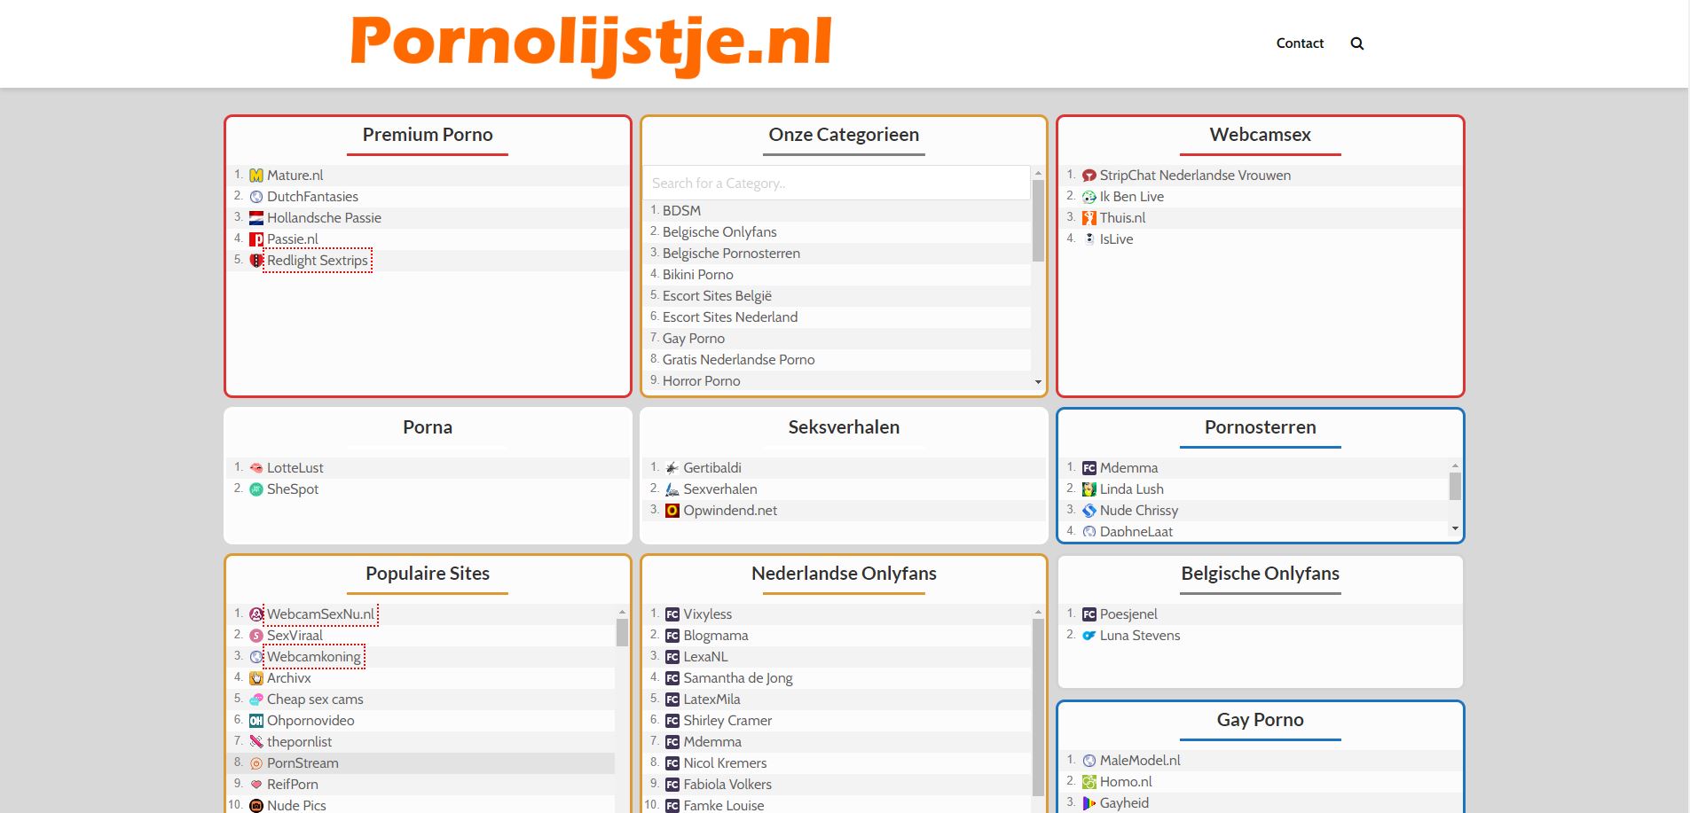Click the green SheSpot icon
1690x813 pixels.
tap(256, 489)
